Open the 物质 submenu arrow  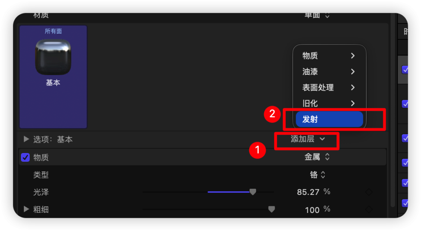tap(353, 56)
